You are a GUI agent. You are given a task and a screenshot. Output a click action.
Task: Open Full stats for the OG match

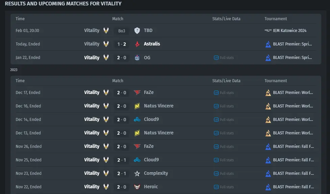[x=224, y=58]
